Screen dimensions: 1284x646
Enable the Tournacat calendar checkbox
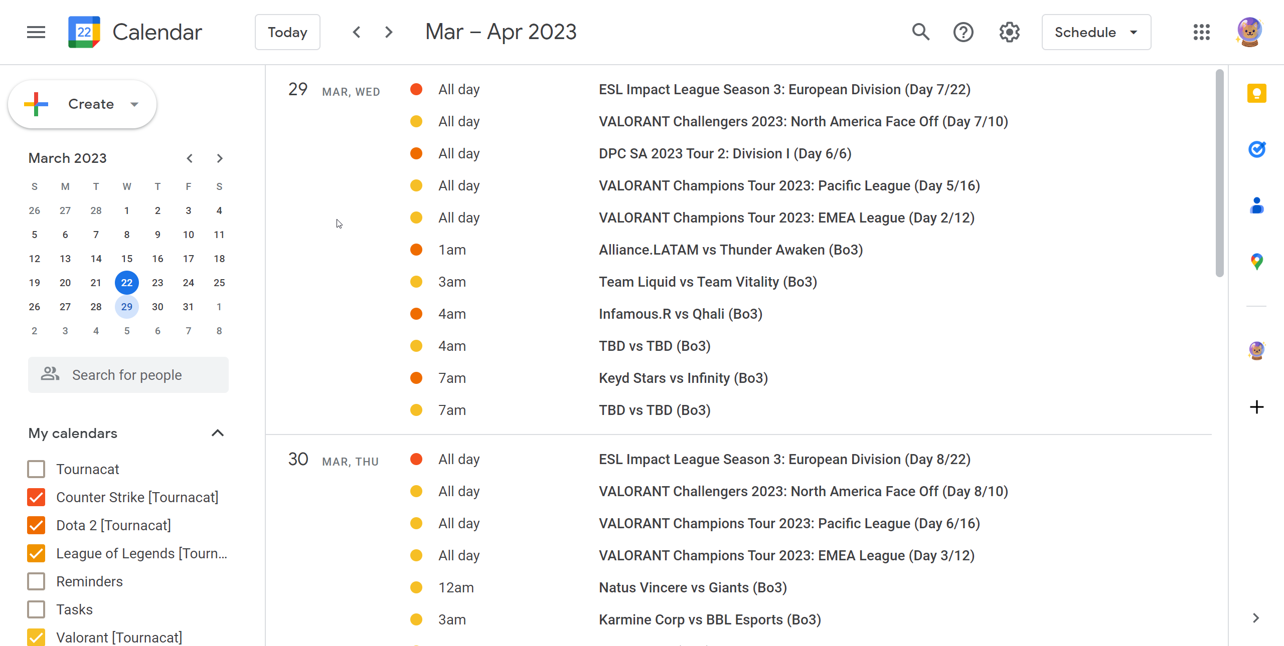tap(36, 469)
